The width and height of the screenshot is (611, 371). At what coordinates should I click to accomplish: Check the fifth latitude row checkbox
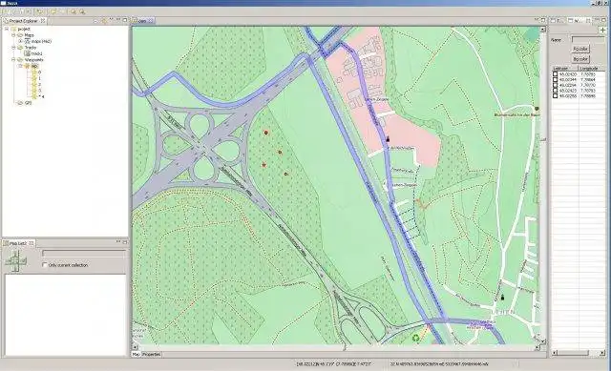tap(556, 95)
